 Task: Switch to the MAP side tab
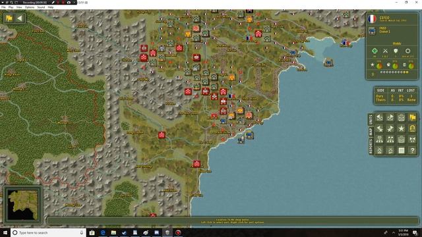pos(371,132)
